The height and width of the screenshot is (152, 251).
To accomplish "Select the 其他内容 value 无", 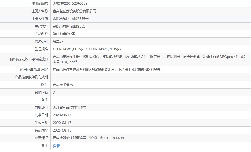I will 55,92.
